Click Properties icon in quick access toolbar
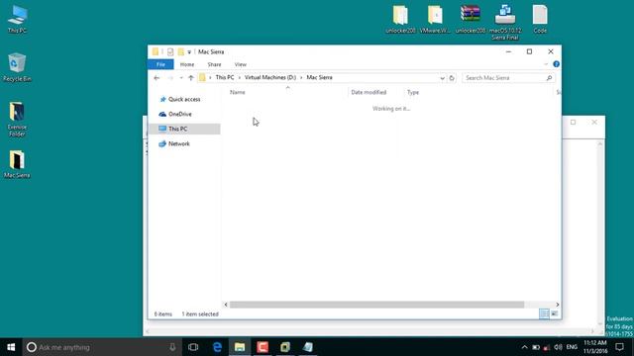This screenshot has height=356, width=634. coord(170,51)
